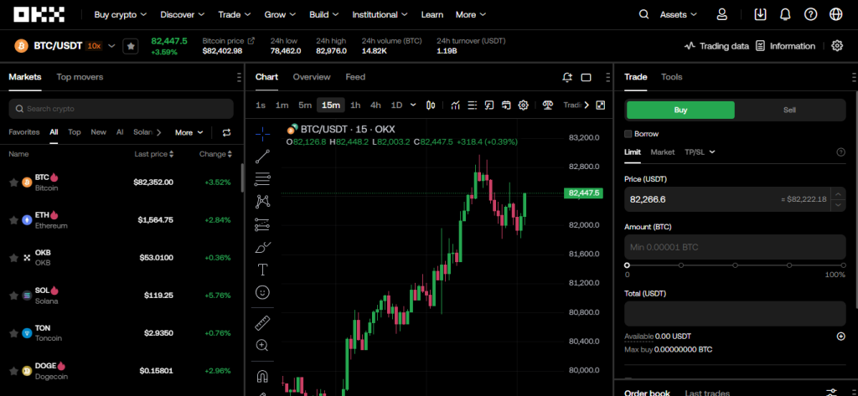Select the crosshair cursor tool
The height and width of the screenshot is (396, 858).
click(262, 133)
